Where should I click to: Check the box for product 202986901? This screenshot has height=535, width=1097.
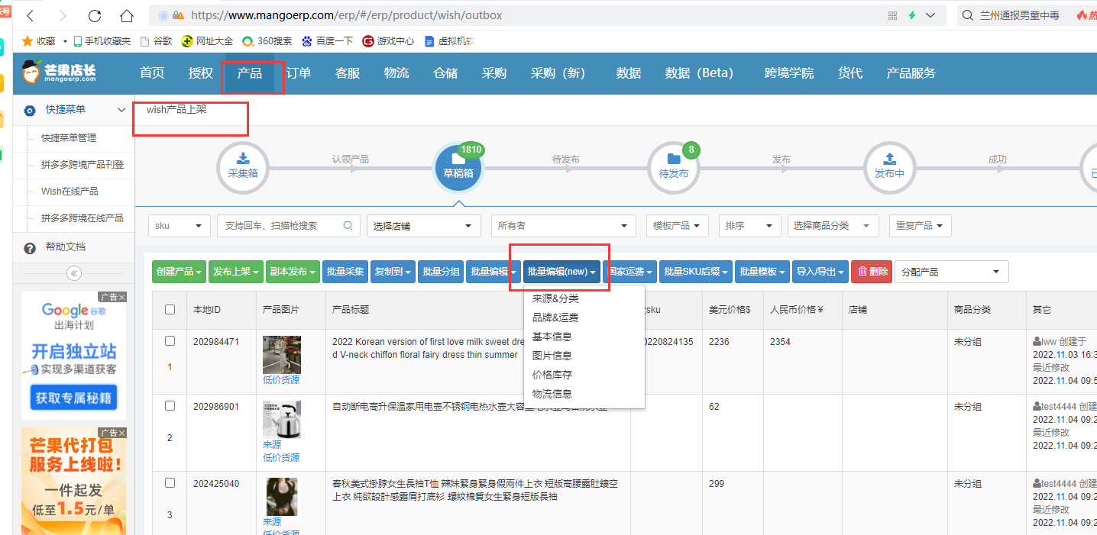pos(170,406)
